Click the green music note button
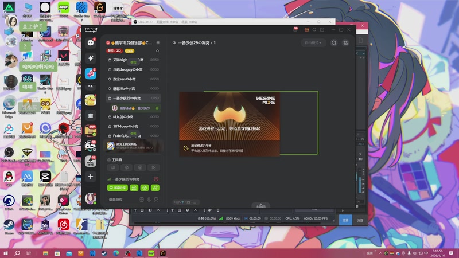This screenshot has width=459, height=258. tap(155, 188)
